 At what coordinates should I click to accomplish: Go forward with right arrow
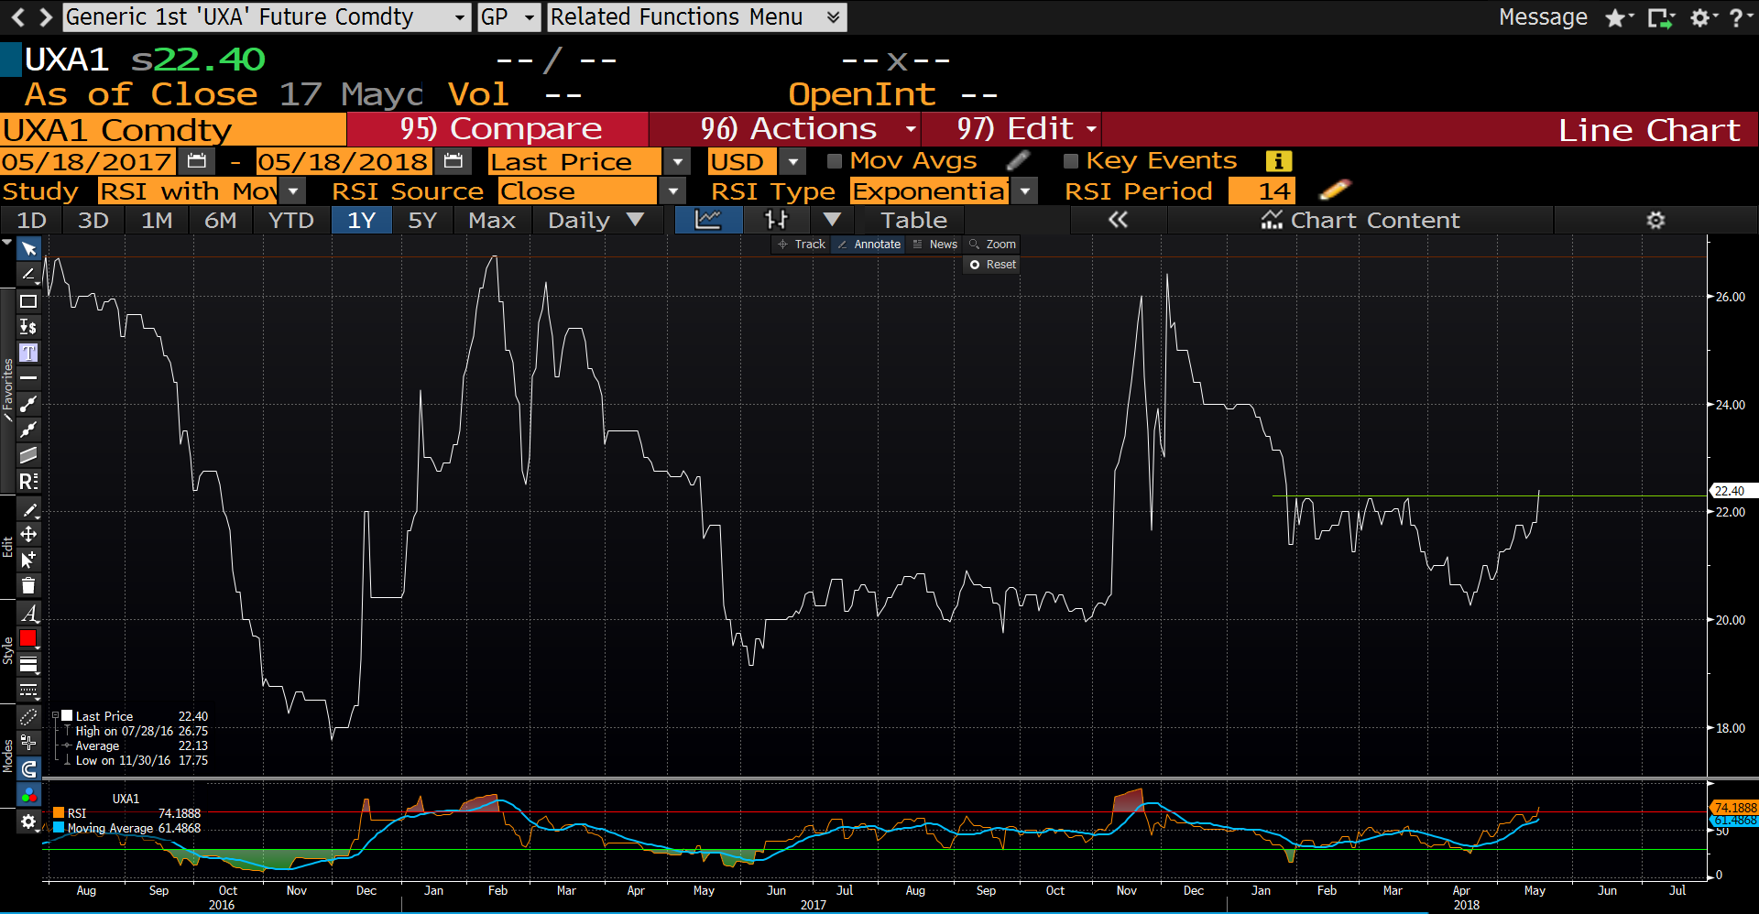(x=44, y=16)
